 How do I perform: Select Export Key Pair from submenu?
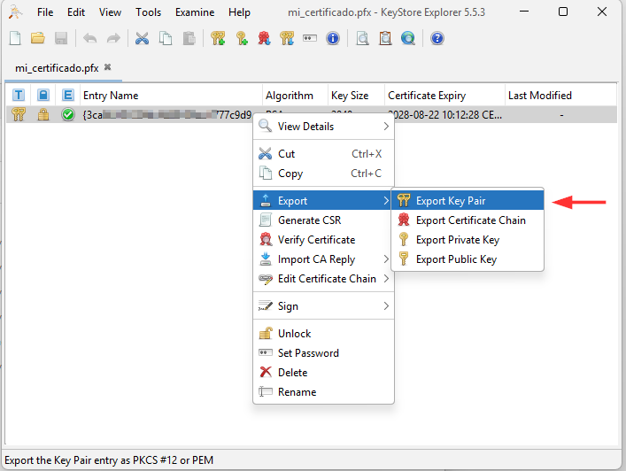click(x=451, y=201)
